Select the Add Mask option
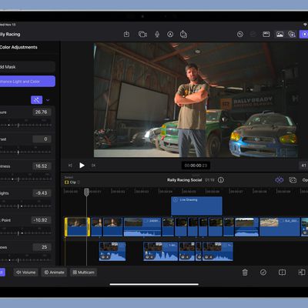The image size is (308, 308). tap(27, 67)
